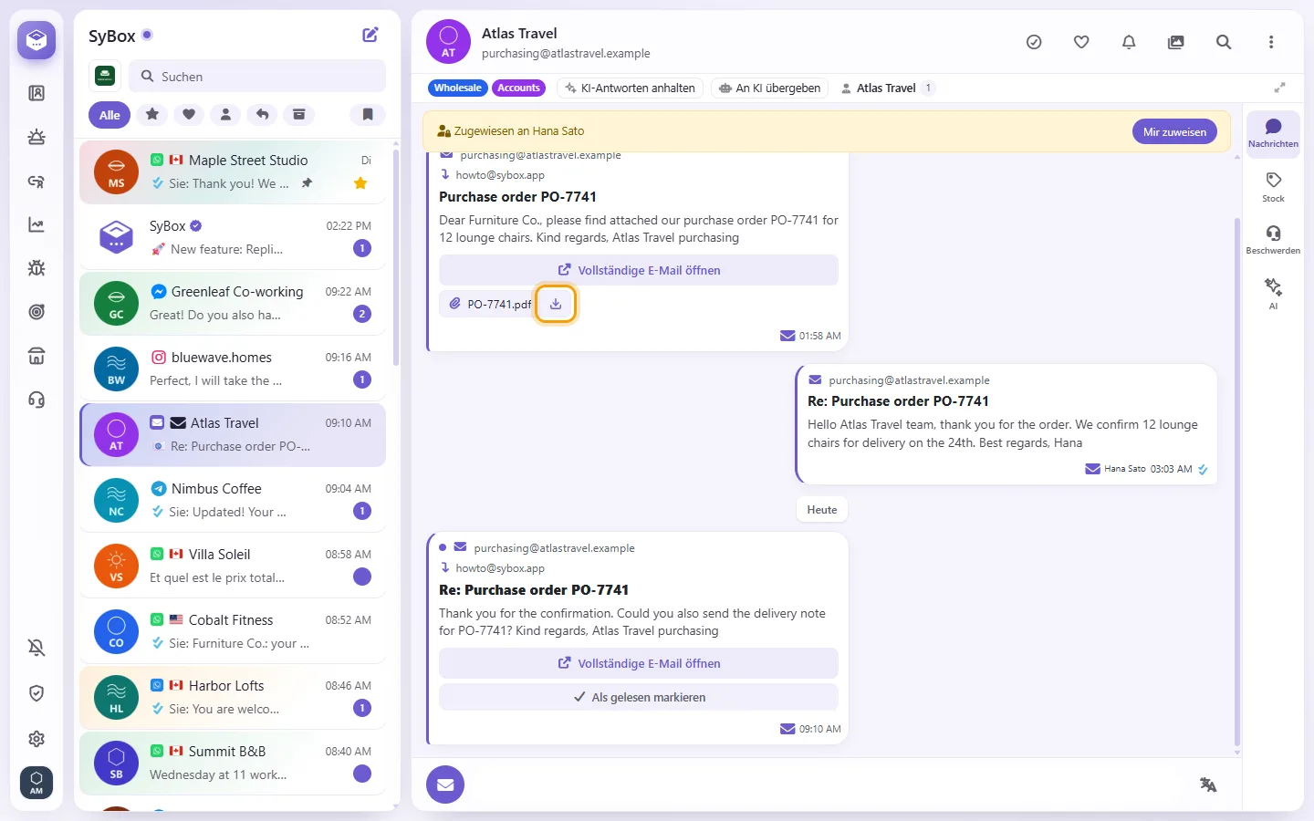Open the analytics chart in left sidebar
The height and width of the screenshot is (821, 1314).
pos(36,224)
